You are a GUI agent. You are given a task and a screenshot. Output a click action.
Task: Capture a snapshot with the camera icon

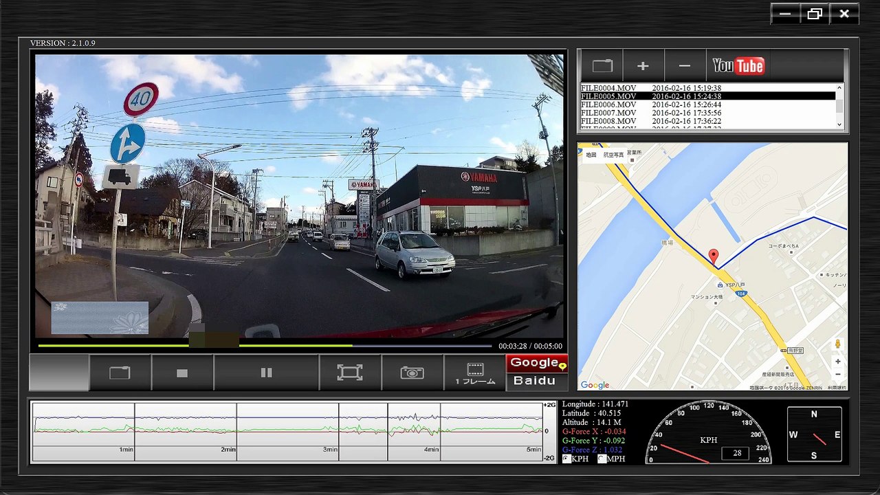(412, 373)
